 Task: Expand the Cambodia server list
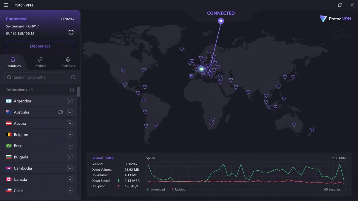[70, 168]
